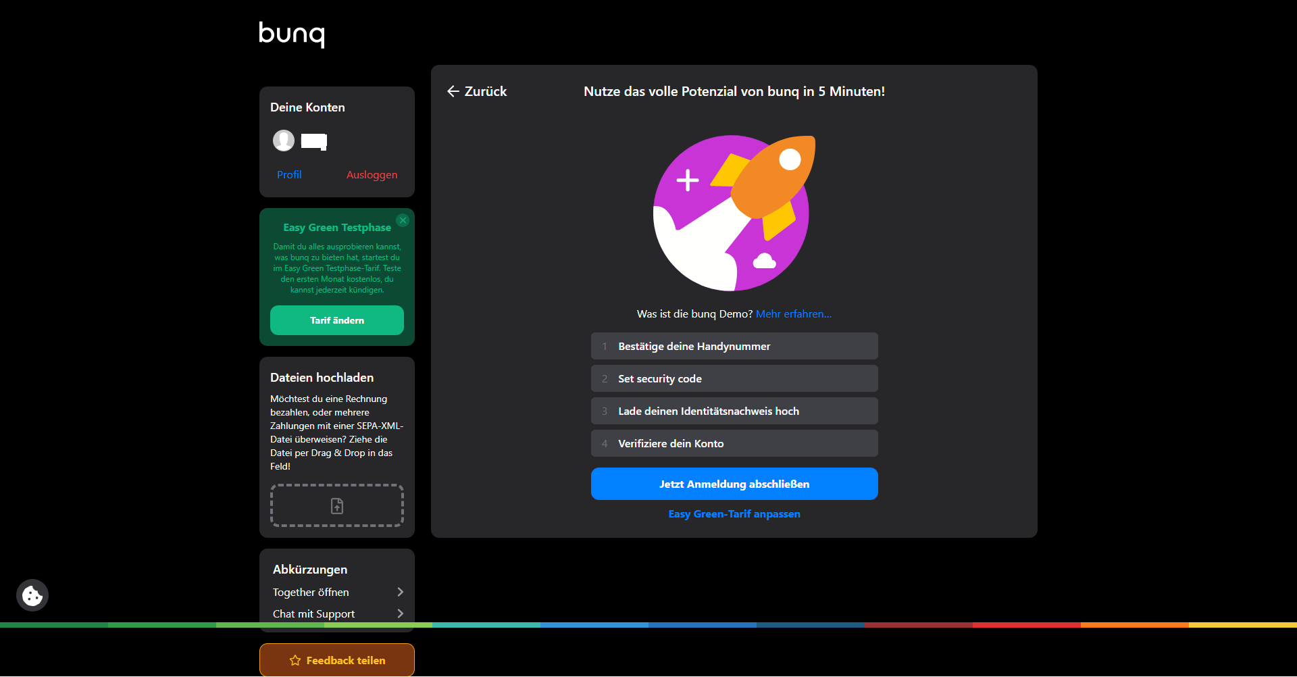This screenshot has width=1297, height=677.
Task: Select step 1 Bestätige deine Handynummer
Action: click(734, 346)
